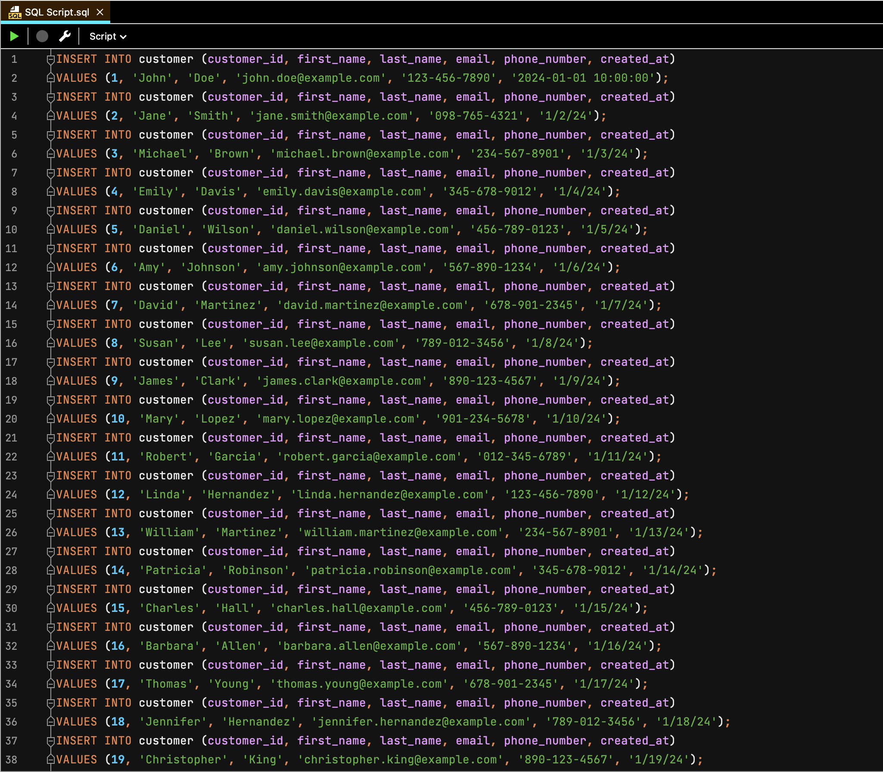
Task: Click 'linda.hernandez@example.com' on line 24
Action: 390,495
